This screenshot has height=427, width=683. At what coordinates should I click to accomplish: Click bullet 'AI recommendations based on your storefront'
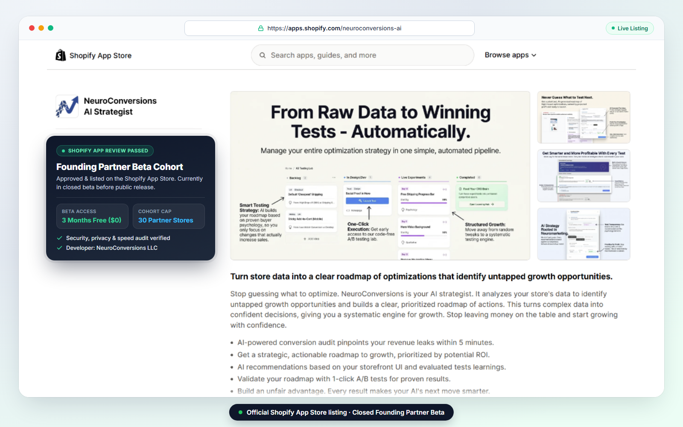tap(371, 367)
